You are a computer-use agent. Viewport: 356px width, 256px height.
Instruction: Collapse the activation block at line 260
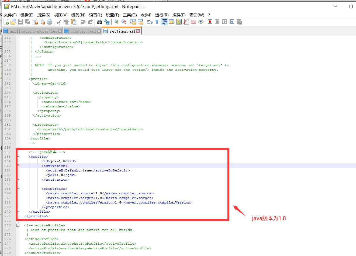click(x=18, y=166)
